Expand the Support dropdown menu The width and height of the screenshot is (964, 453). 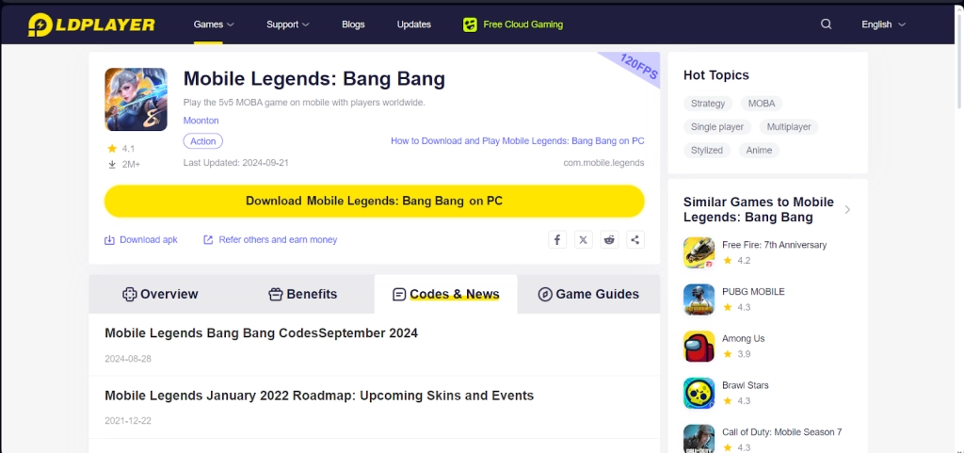point(288,24)
